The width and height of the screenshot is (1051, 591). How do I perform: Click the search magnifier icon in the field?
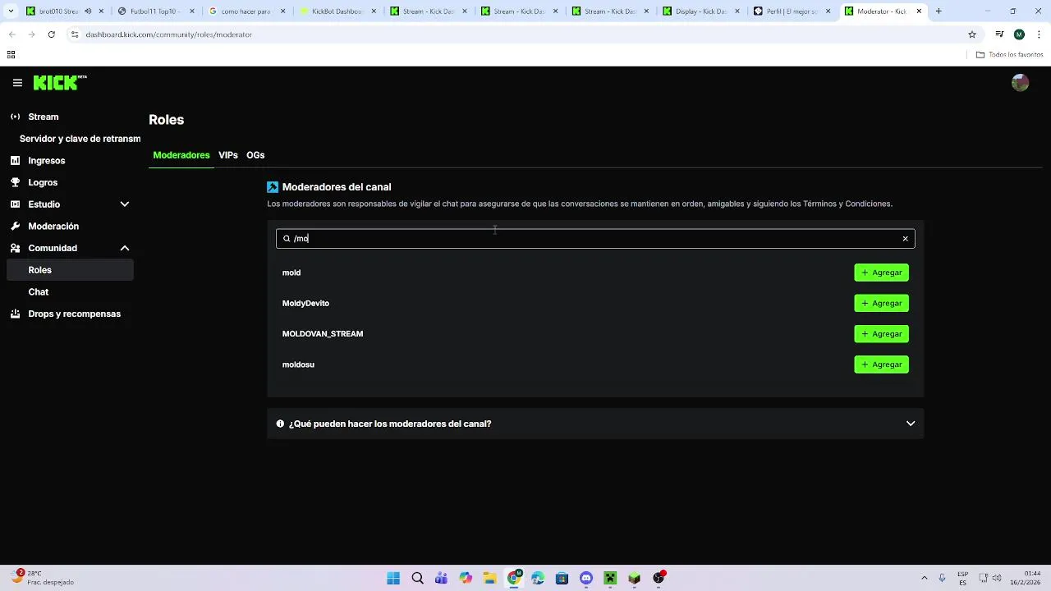(287, 239)
